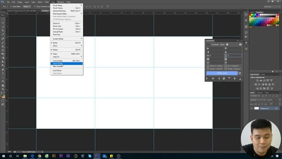282x159 pixels.
Task: Select the Clone Stamp tool
Action: coord(3,46)
